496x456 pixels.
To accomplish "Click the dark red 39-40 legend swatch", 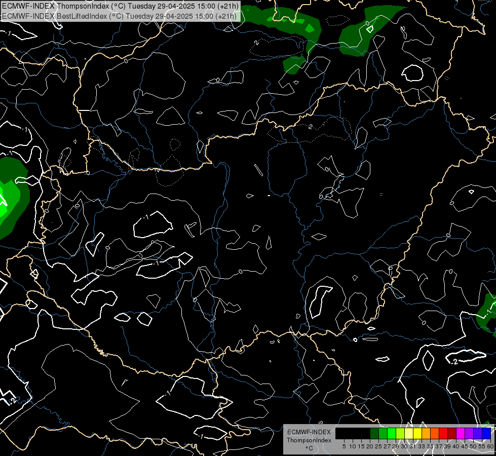I will pyautogui.click(x=452, y=433).
